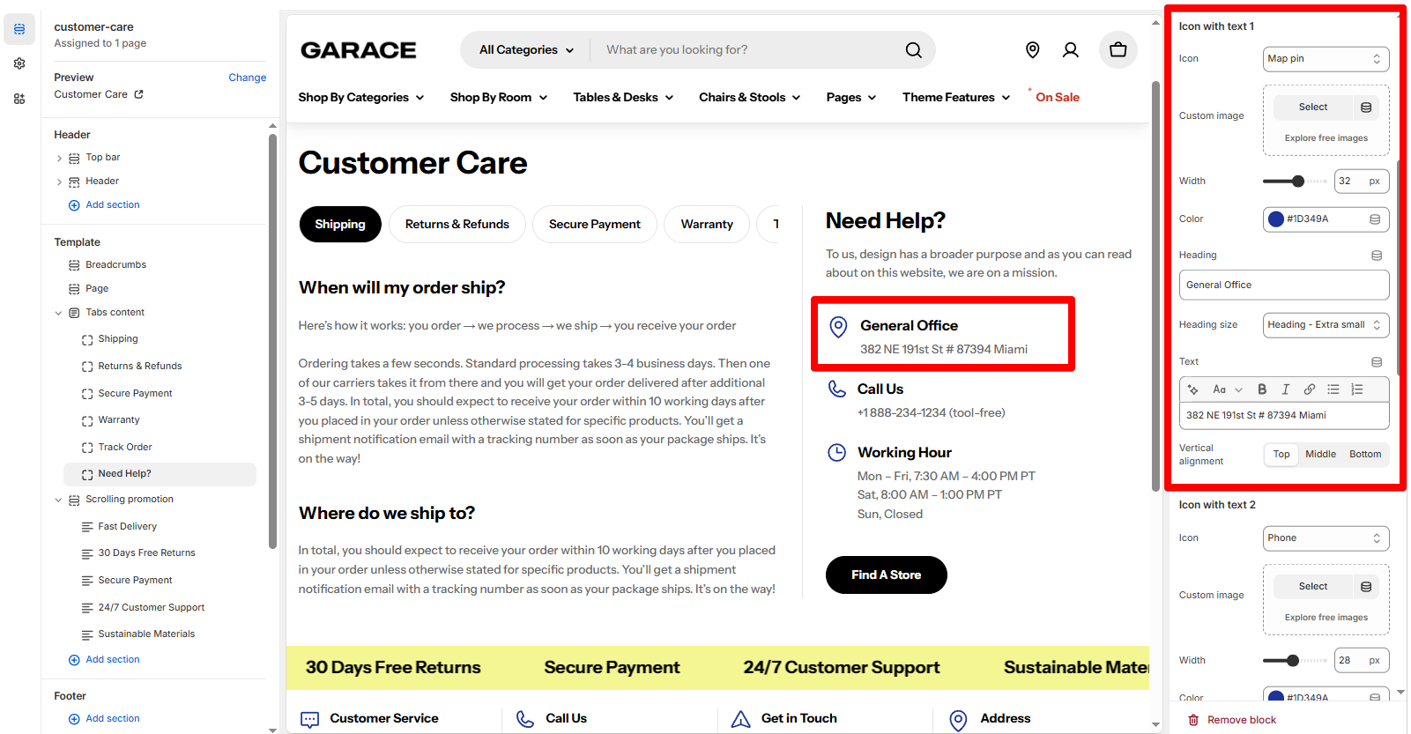Click the General Office heading input field
The height and width of the screenshot is (734, 1411).
point(1284,285)
